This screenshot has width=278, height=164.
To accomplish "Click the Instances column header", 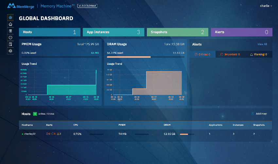I will tap(238, 125).
